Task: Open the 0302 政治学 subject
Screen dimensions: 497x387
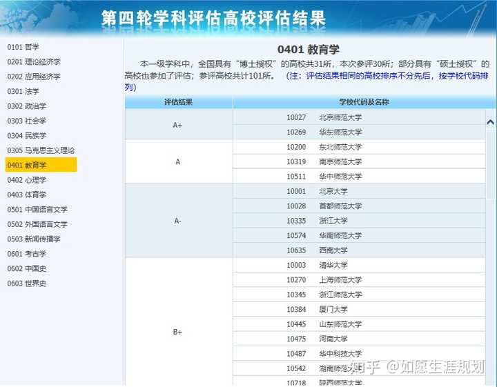Action: click(27, 106)
